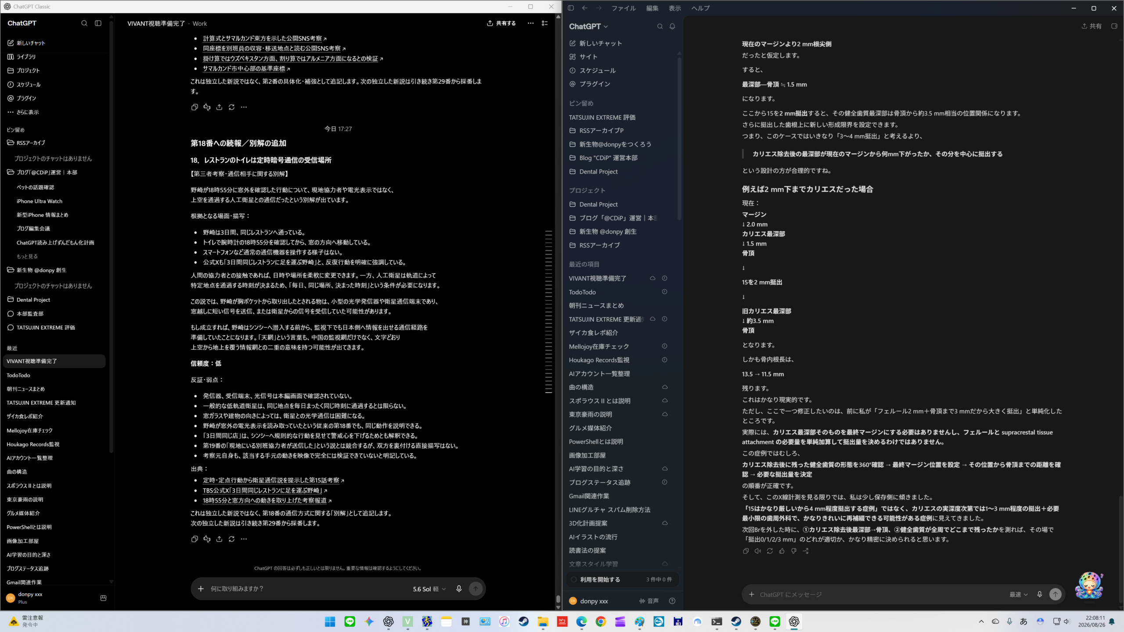Click the right sidebar list scrollbar
Image resolution: width=1124 pixels, height=632 pixels.
tap(679, 138)
